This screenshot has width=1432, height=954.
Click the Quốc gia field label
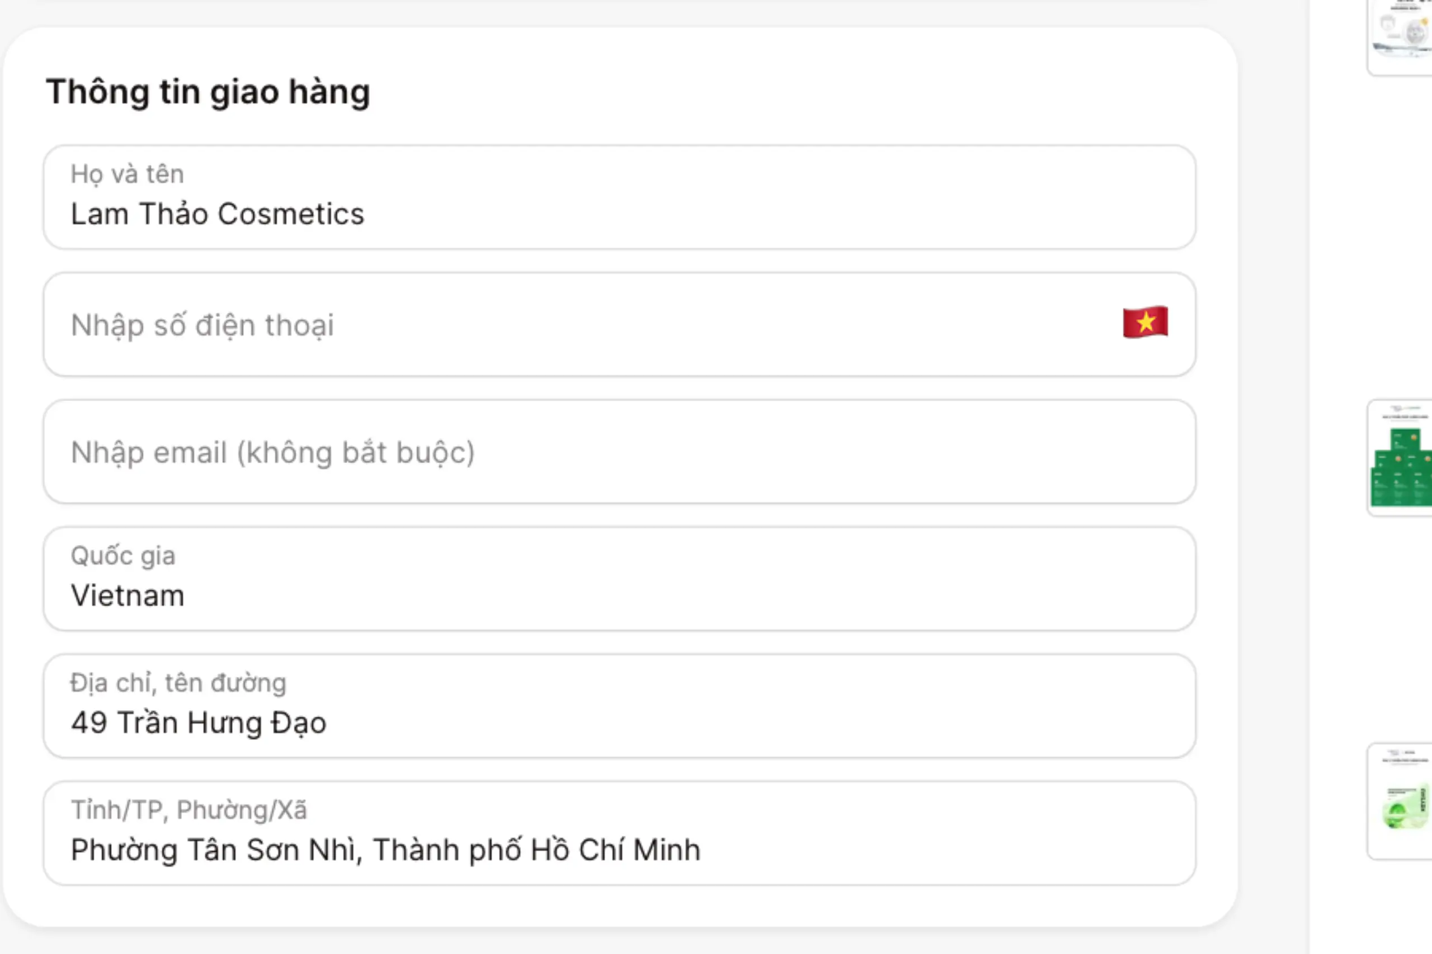[124, 555]
